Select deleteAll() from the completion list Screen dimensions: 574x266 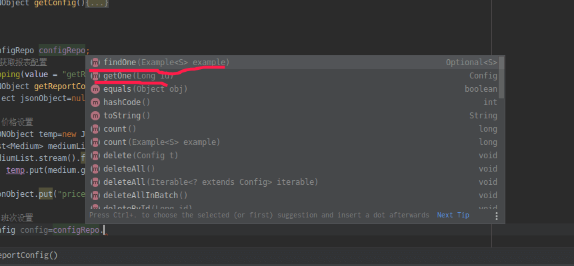pyautogui.click(x=129, y=169)
